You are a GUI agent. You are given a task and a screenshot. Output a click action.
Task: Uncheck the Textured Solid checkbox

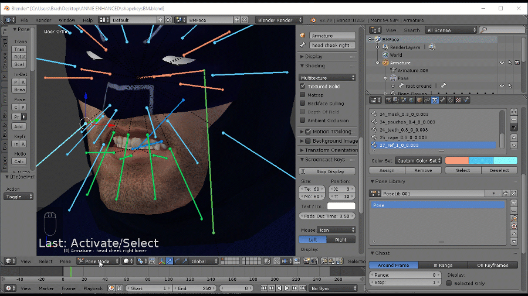point(303,86)
